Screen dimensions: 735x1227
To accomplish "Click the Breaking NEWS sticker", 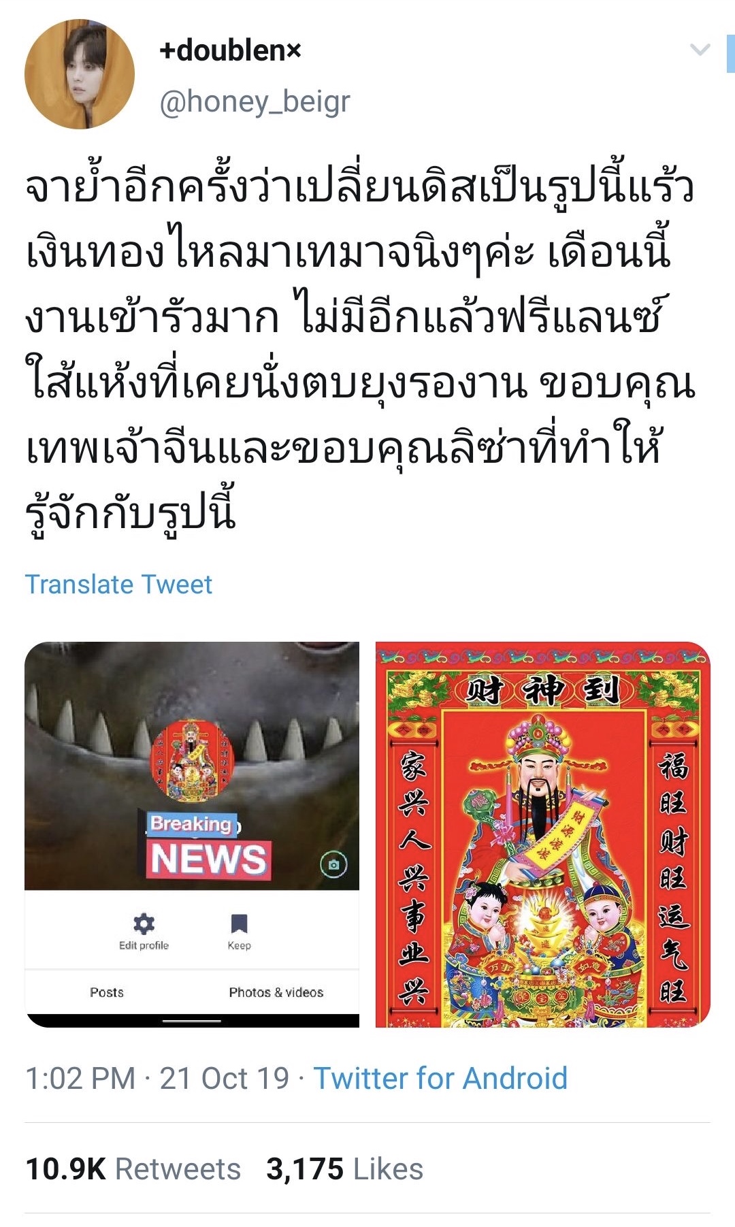I will coord(206,845).
